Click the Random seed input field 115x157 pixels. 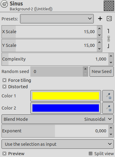(57, 72)
